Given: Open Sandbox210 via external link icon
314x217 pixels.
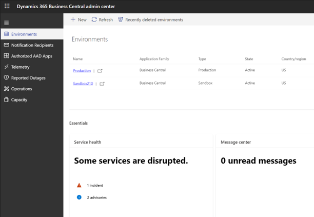Looking at the screenshot, I should pos(102,84).
